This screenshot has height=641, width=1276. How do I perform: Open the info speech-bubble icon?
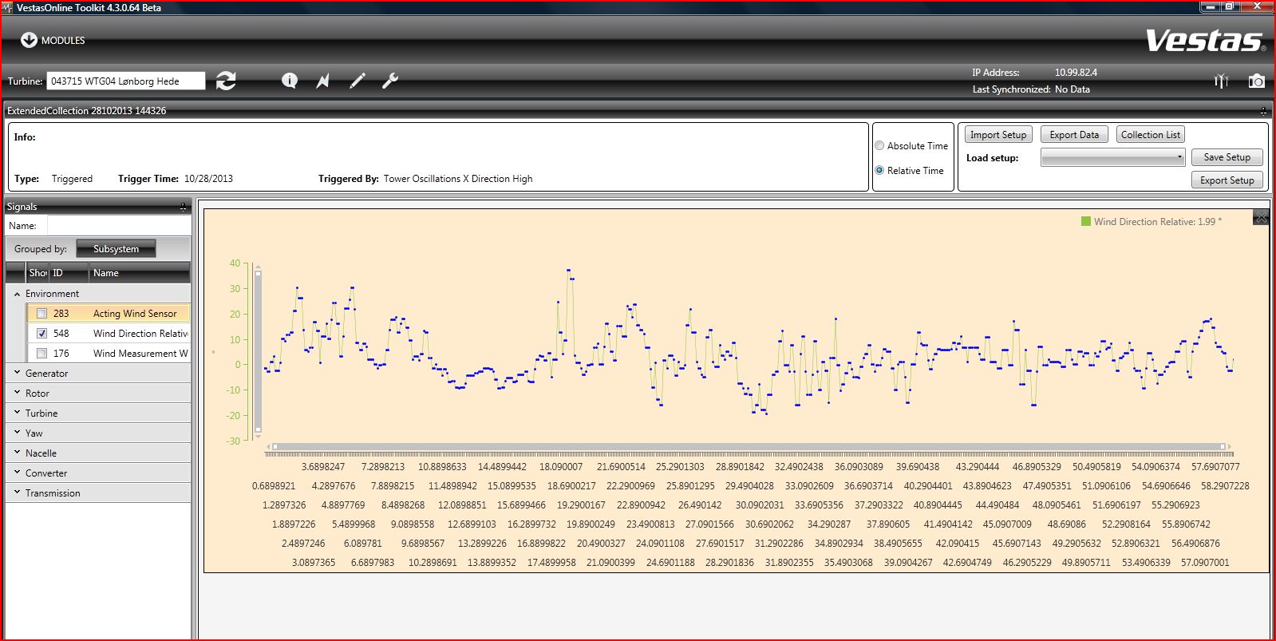coord(290,81)
